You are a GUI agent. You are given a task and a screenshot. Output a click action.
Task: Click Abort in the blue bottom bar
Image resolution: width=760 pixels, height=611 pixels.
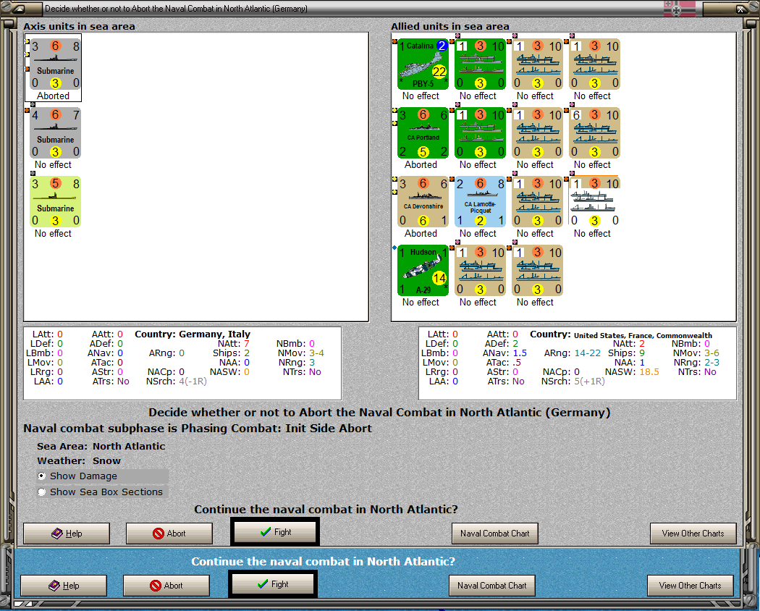(x=166, y=586)
